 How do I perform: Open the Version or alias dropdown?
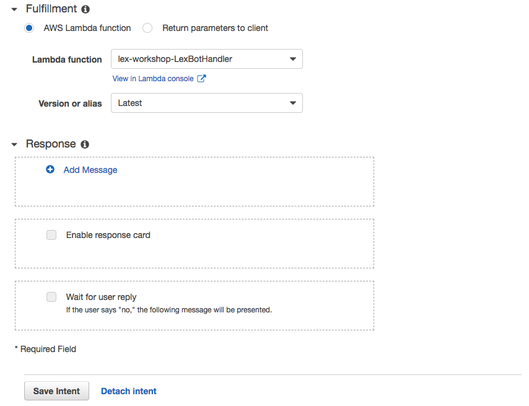(207, 103)
